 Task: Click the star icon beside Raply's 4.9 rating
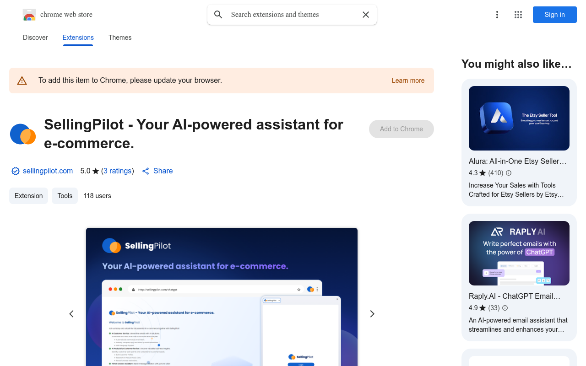tap(483, 308)
